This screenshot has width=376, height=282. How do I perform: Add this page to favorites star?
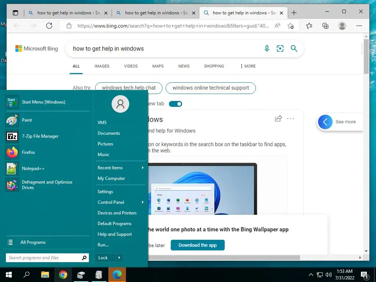pyautogui.click(x=291, y=26)
